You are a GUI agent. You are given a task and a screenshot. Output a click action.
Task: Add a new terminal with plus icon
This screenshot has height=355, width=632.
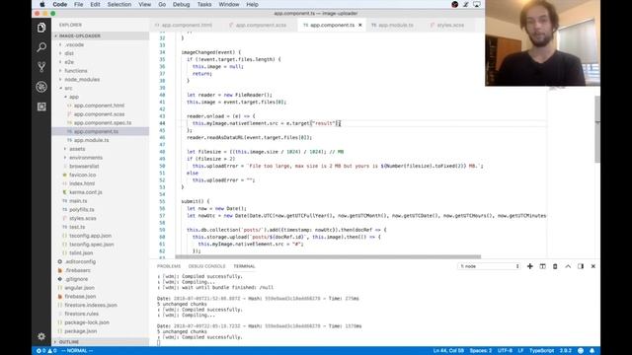click(x=529, y=266)
